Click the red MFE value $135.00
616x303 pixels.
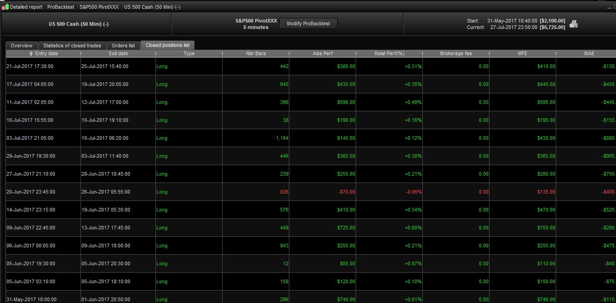[546, 192]
